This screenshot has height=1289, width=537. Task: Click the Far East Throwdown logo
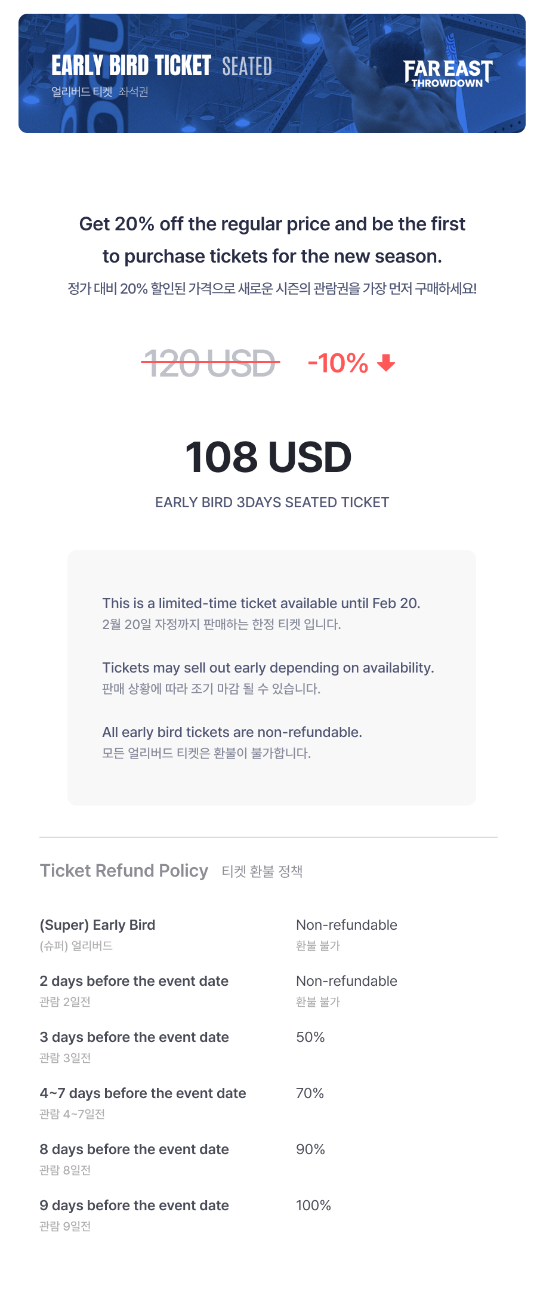(447, 73)
